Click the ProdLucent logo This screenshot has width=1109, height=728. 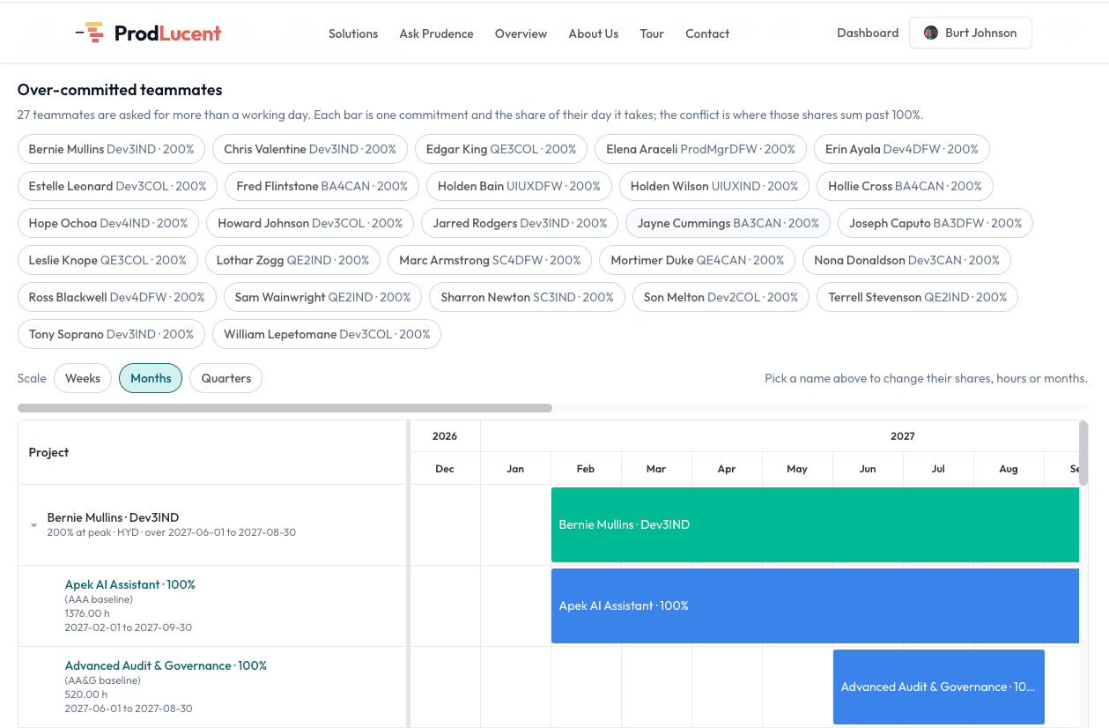click(148, 33)
